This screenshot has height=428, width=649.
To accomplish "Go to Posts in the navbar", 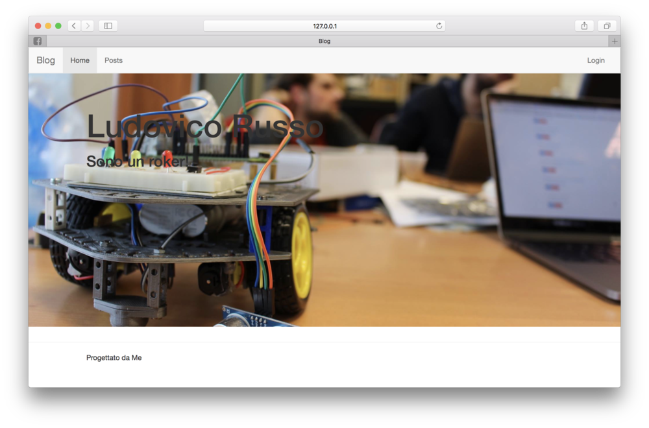I will click(x=114, y=60).
